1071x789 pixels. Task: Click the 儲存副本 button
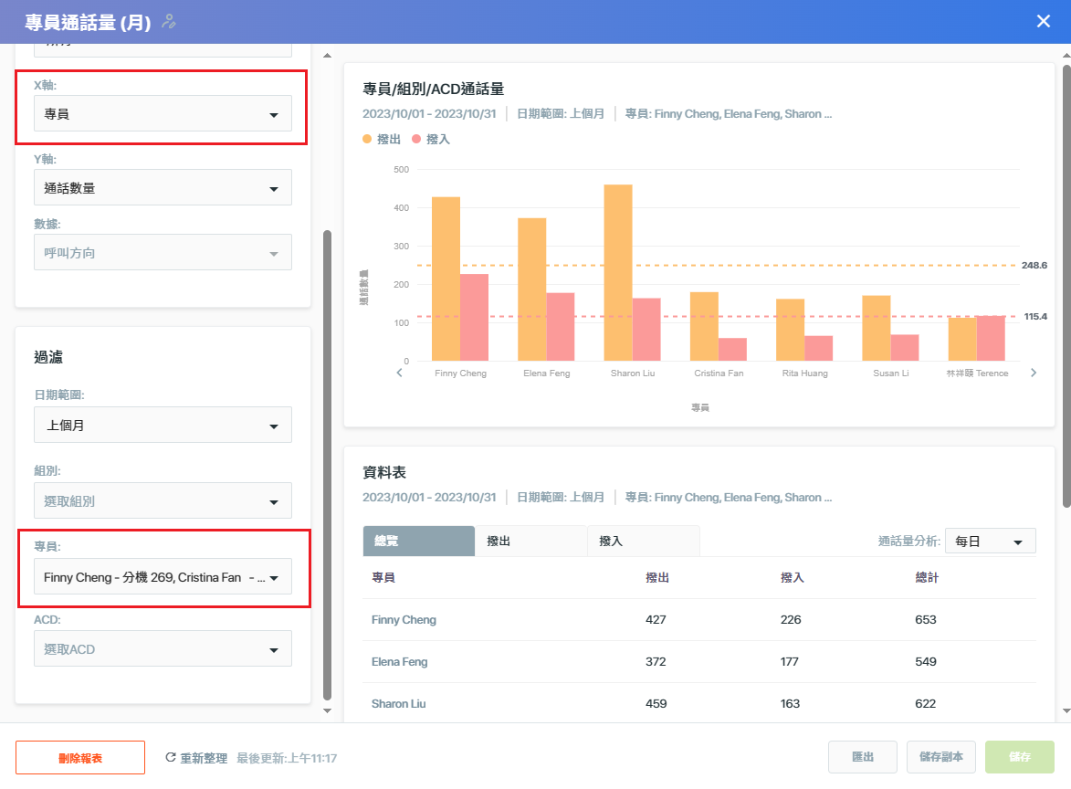point(941,757)
